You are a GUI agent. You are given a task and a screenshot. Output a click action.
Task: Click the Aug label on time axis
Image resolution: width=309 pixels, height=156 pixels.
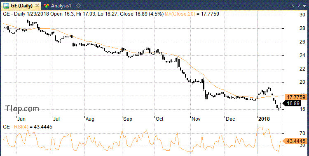(90, 119)
